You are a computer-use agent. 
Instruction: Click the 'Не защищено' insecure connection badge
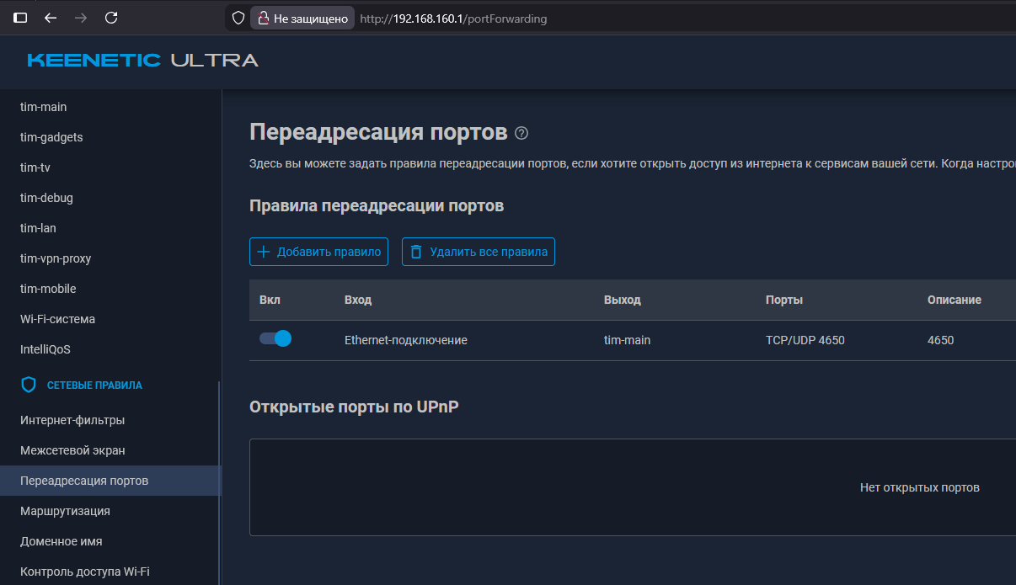click(302, 19)
